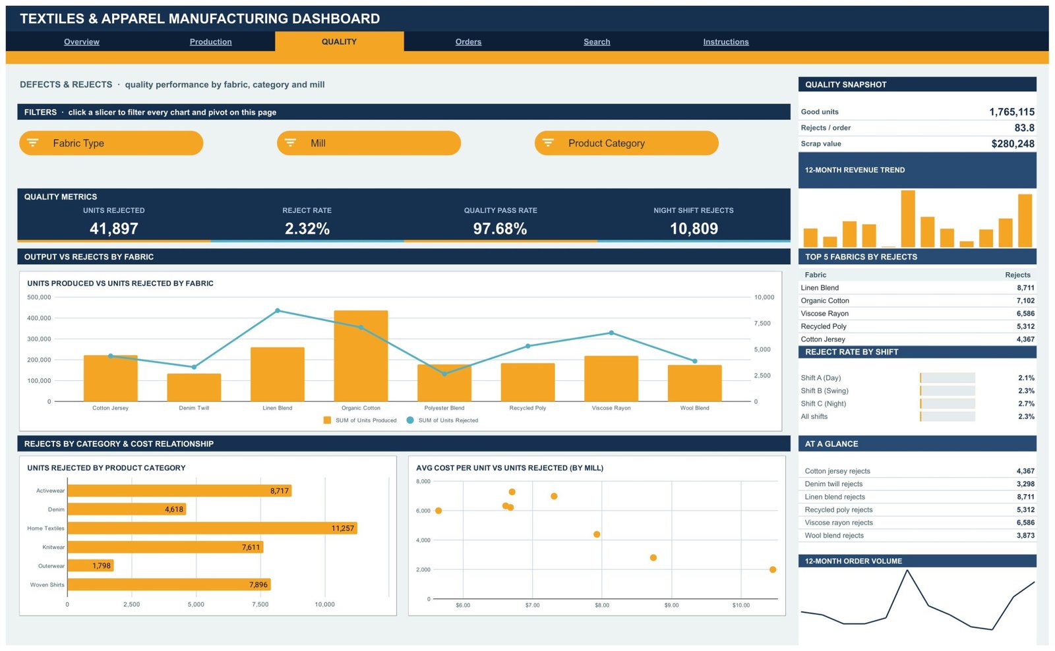
Task: Open the Orders tab
Action: [x=468, y=42]
